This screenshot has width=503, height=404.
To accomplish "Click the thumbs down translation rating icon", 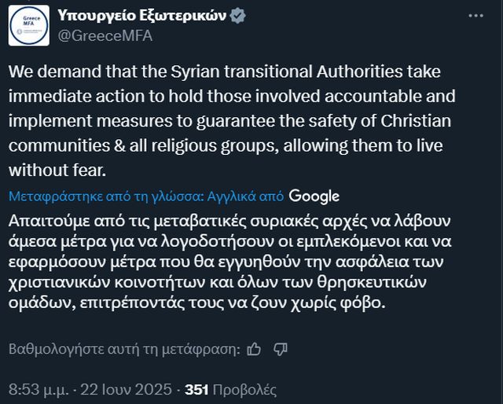I will pos(278,349).
